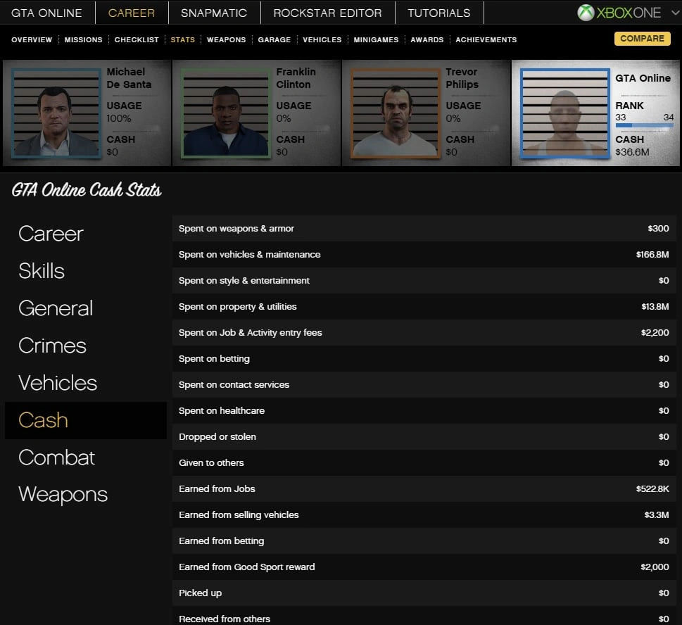Click the 'GTA Online Cash Stats' heading
682x625 pixels.
coord(87,190)
